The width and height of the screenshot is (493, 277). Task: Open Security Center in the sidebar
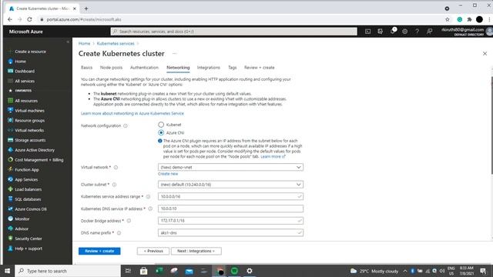[29, 239]
